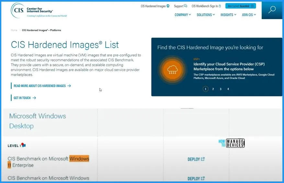Expand the Company dropdown menu
This screenshot has width=284, height=183.
[183, 15]
